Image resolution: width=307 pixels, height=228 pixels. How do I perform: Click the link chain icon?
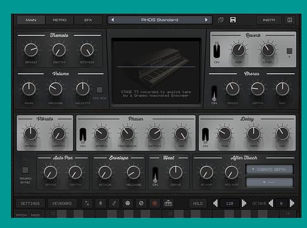114,203
